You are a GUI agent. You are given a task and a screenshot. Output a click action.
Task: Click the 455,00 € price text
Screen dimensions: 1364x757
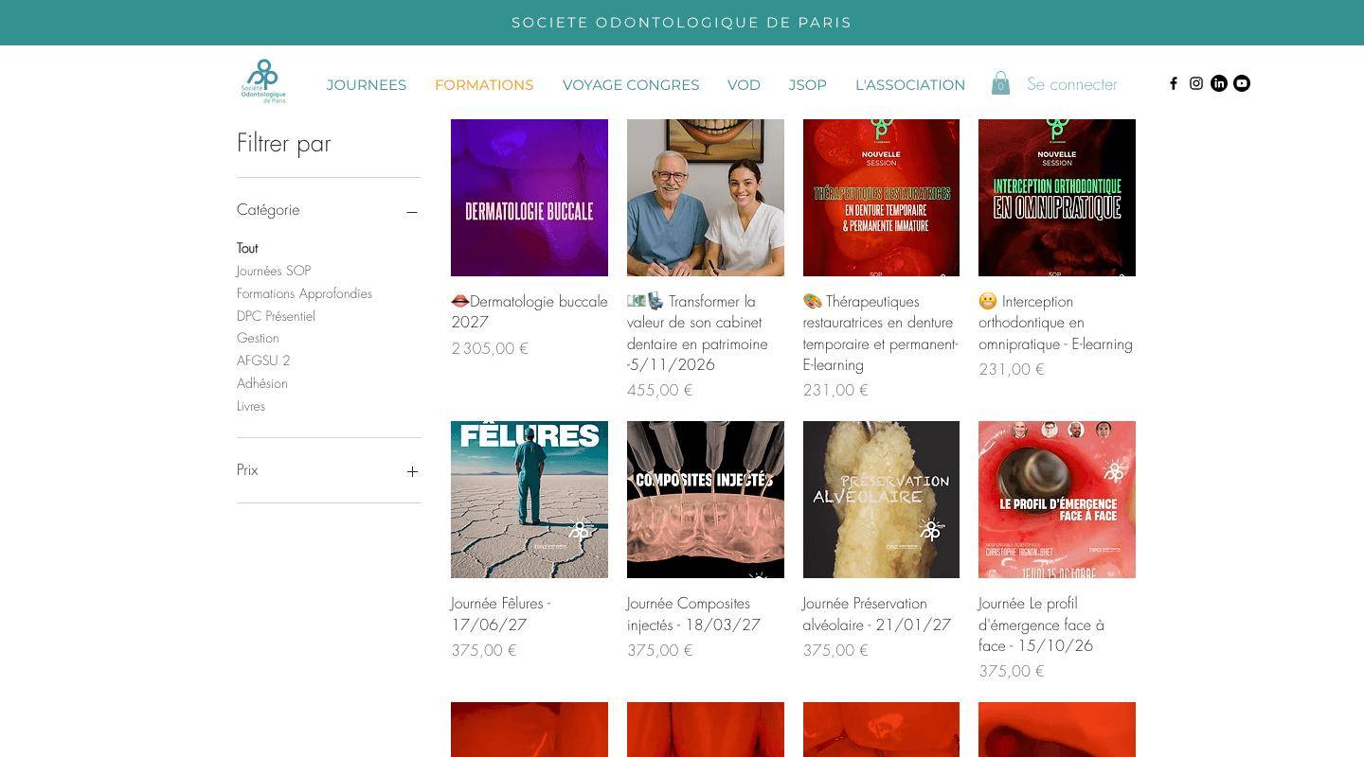(x=660, y=390)
